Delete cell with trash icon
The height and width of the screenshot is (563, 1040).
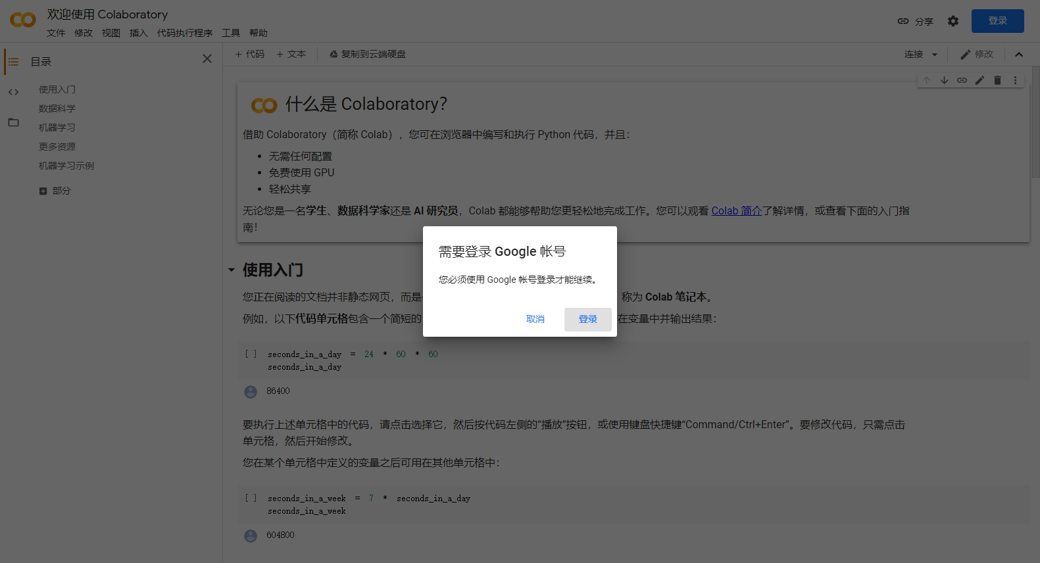click(x=997, y=80)
